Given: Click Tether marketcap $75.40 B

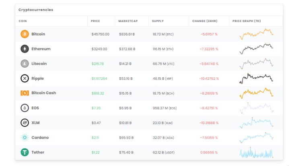Looking at the screenshot, I should coord(126,152).
